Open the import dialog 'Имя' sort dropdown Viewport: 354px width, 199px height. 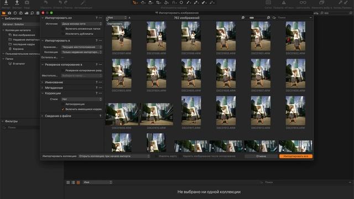click(x=117, y=18)
